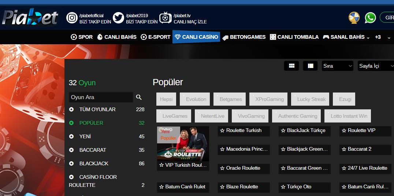394x196 pixels.
Task: Toggle the star on BlackJack Türkçe
Action: click(x=283, y=131)
